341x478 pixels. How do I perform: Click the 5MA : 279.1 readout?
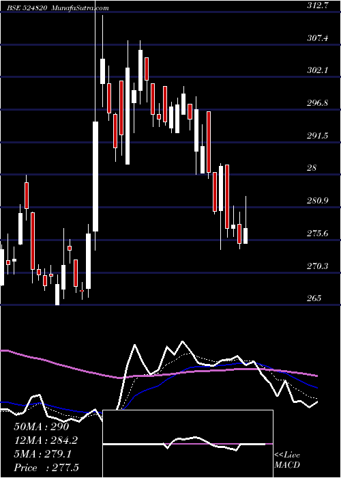pos(42,454)
